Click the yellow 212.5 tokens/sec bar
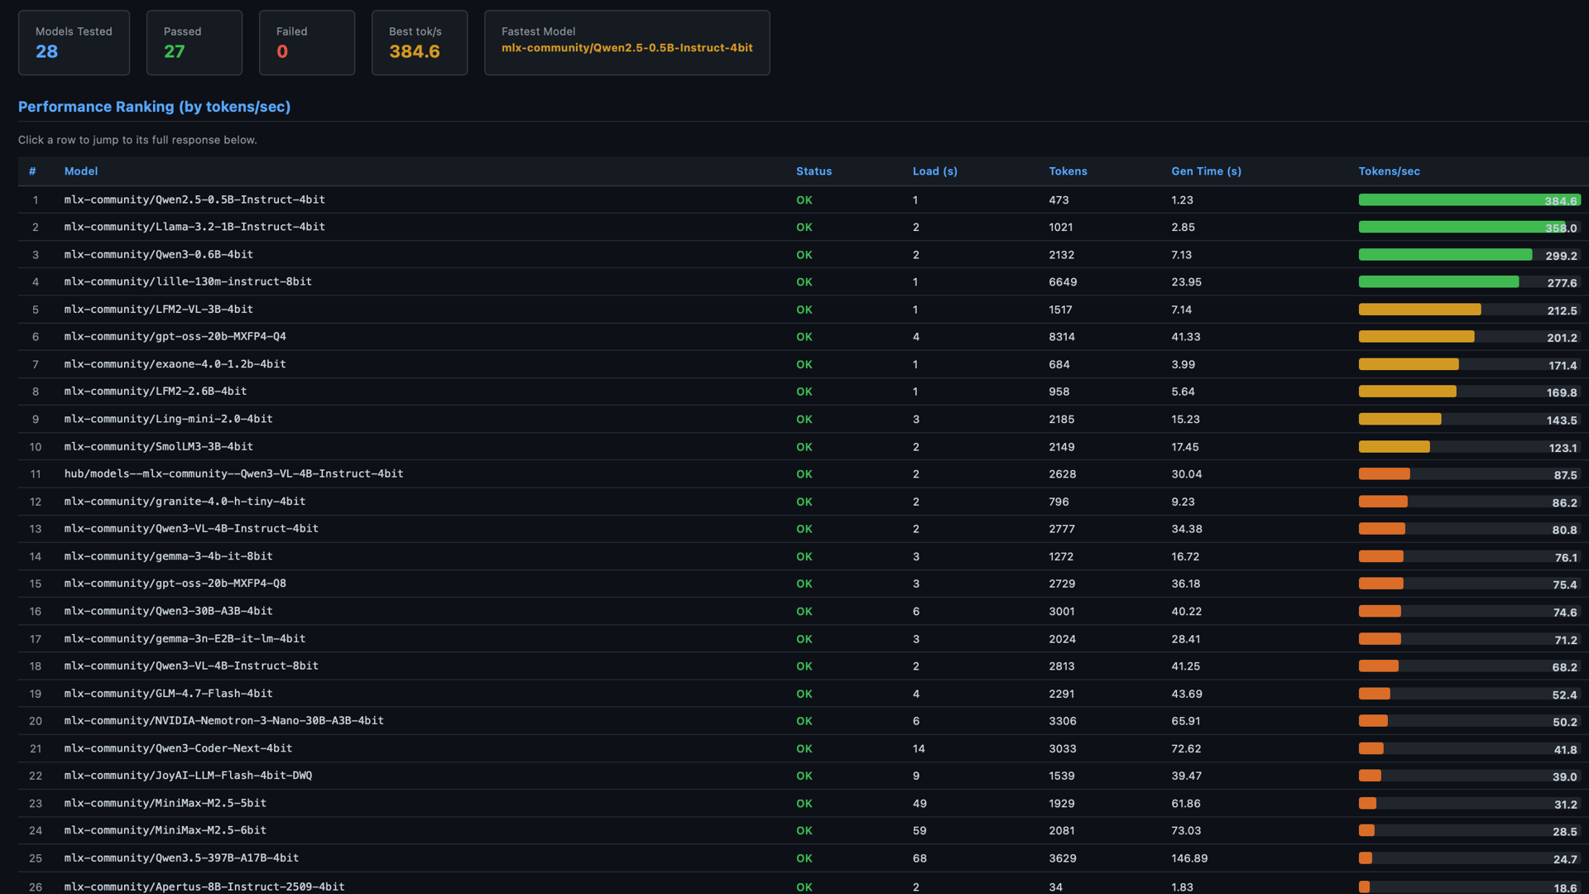The width and height of the screenshot is (1589, 894). [1419, 310]
